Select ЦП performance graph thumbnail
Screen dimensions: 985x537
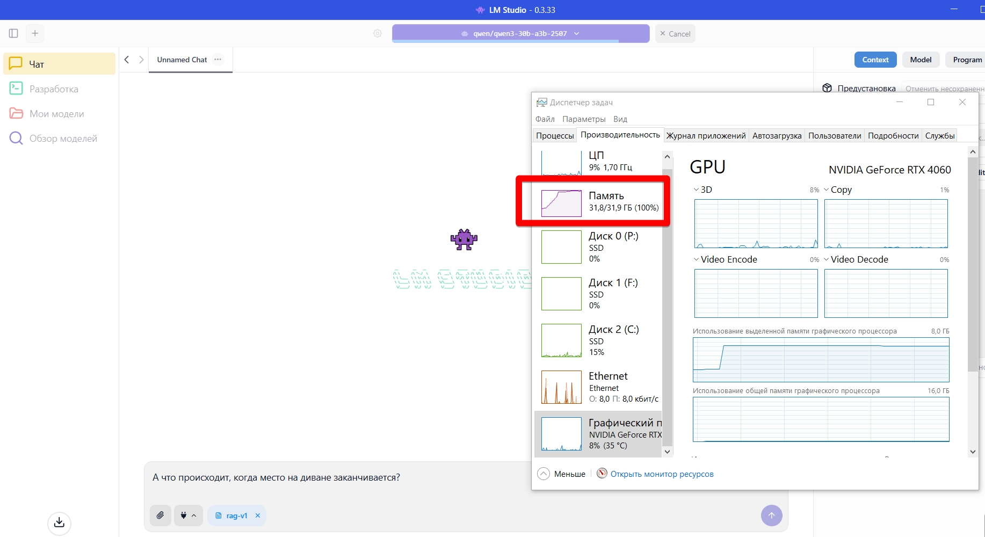click(561, 163)
